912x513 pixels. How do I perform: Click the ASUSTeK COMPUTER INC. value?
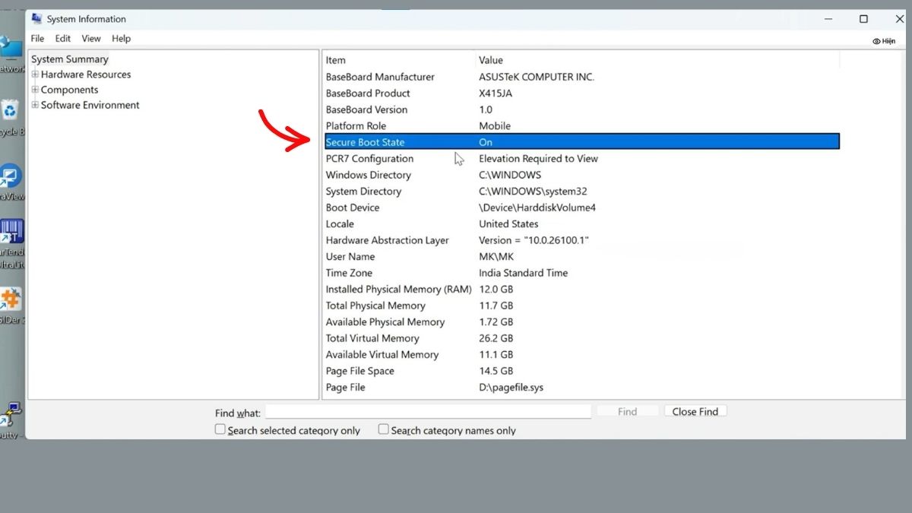point(537,77)
